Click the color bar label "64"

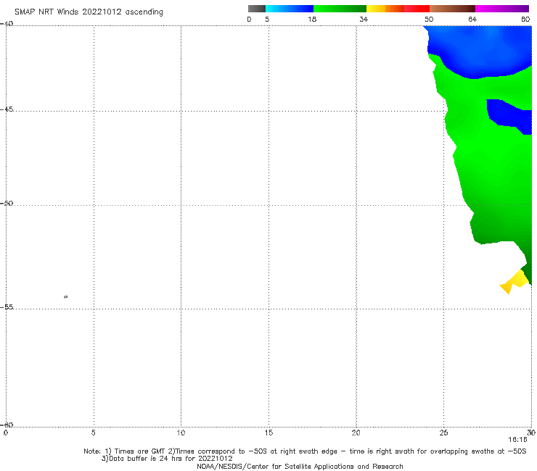click(x=472, y=19)
